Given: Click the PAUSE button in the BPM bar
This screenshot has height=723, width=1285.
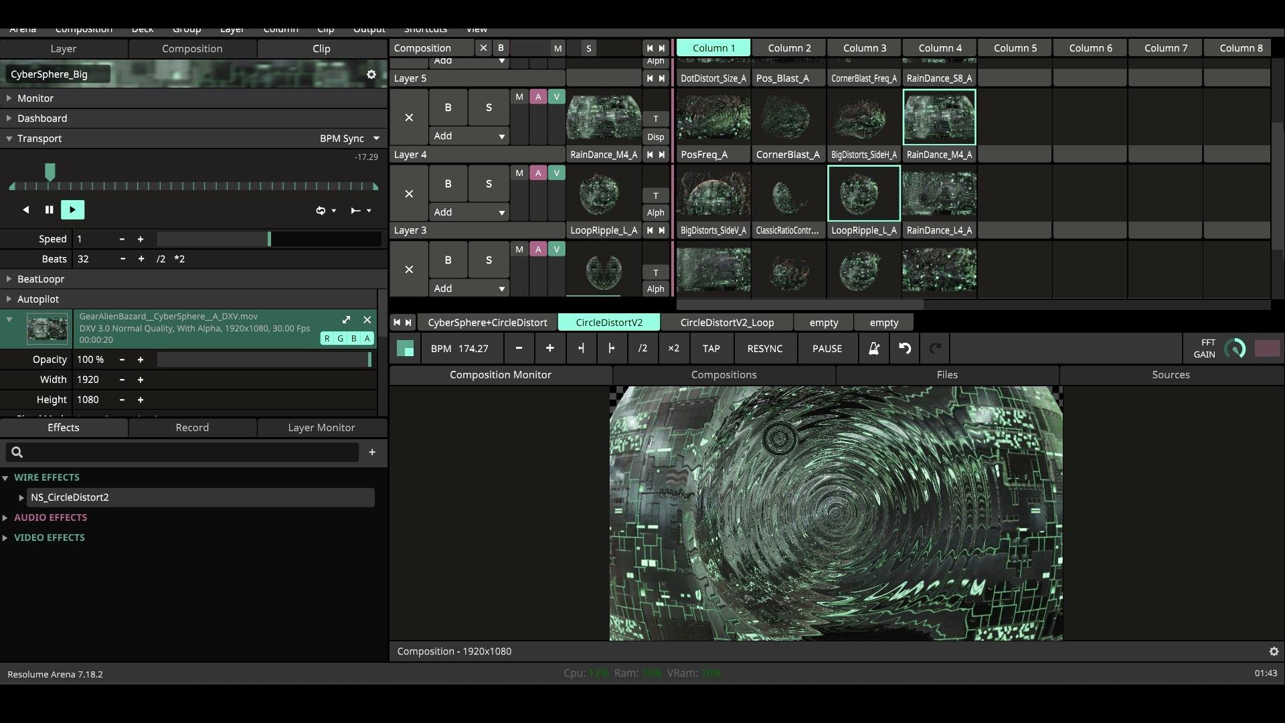Looking at the screenshot, I should pos(827,349).
